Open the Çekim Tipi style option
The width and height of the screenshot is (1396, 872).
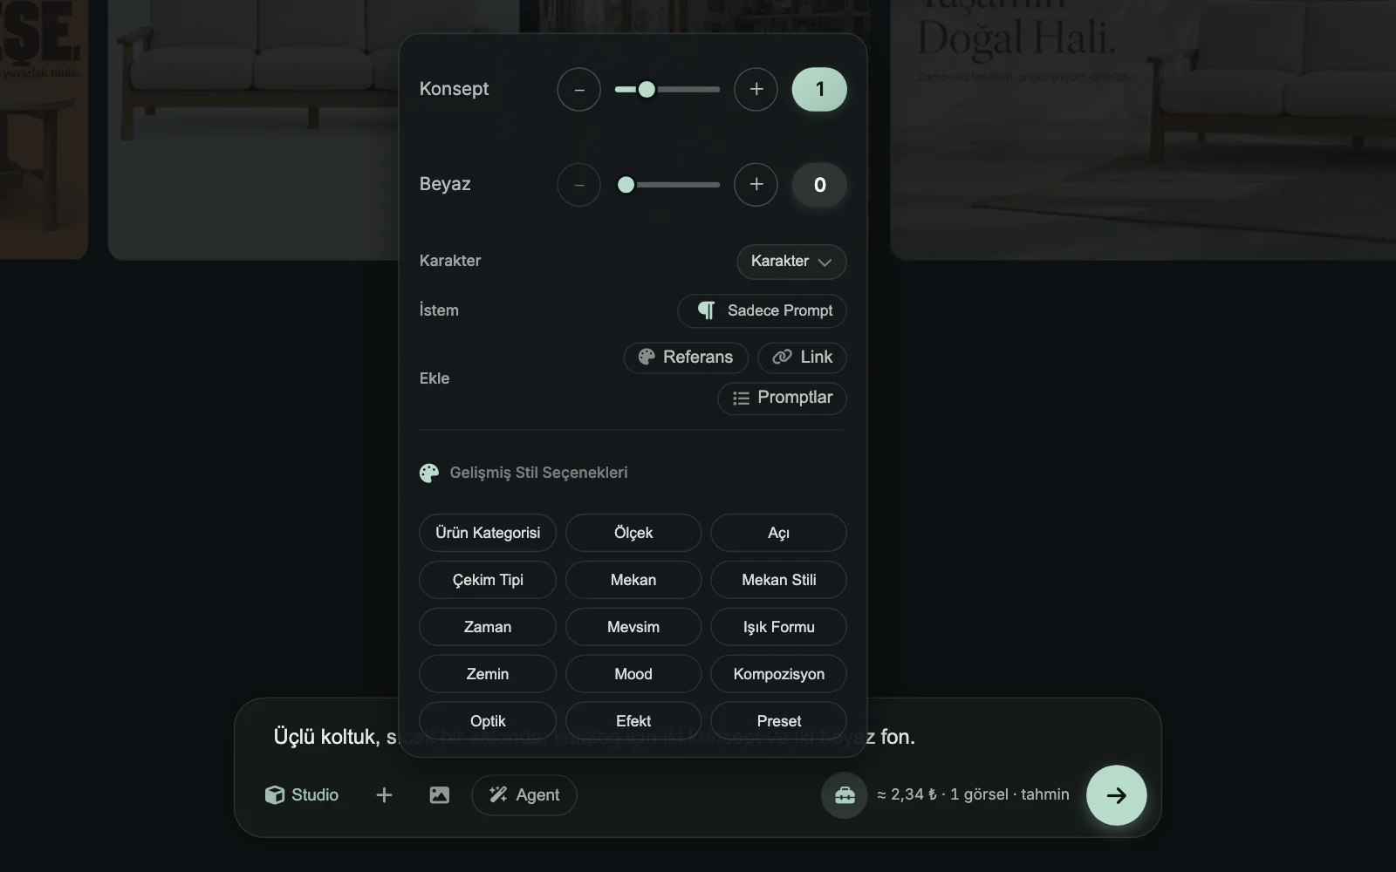click(x=488, y=580)
